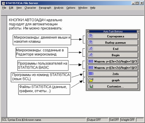
Task: Close the STATISTICA File Server window
Action: [x=142, y=3]
